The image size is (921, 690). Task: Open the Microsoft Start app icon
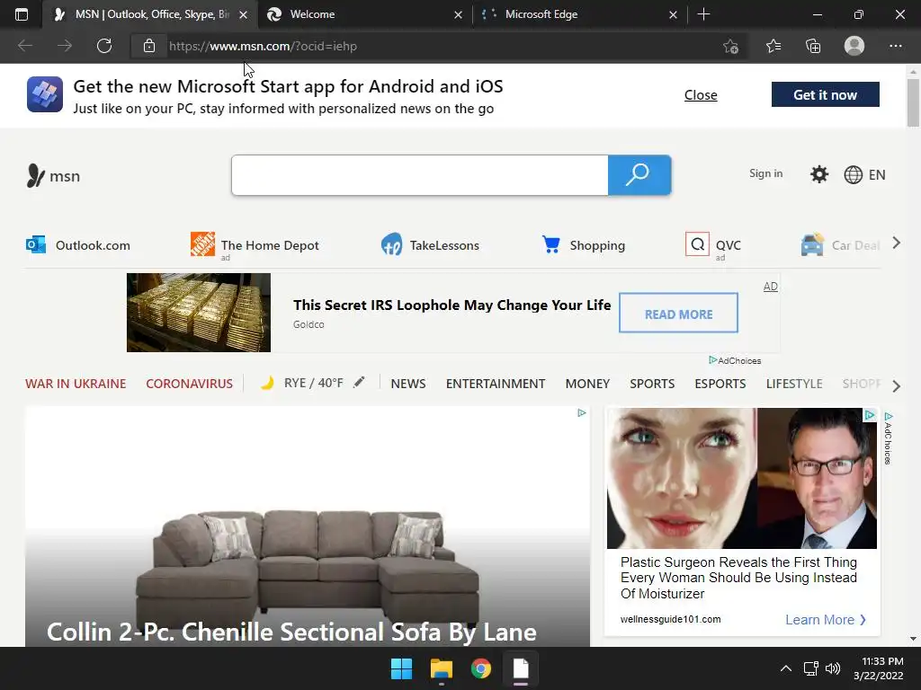point(45,93)
